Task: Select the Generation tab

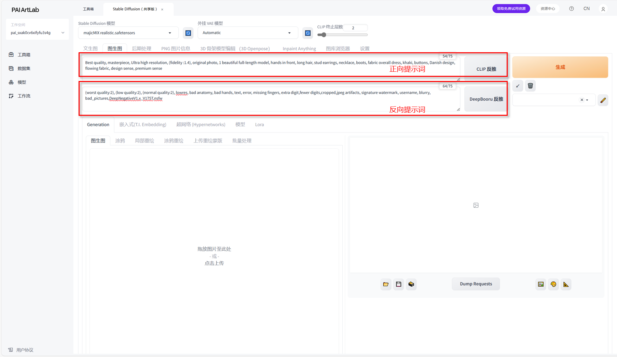Action: [98, 125]
